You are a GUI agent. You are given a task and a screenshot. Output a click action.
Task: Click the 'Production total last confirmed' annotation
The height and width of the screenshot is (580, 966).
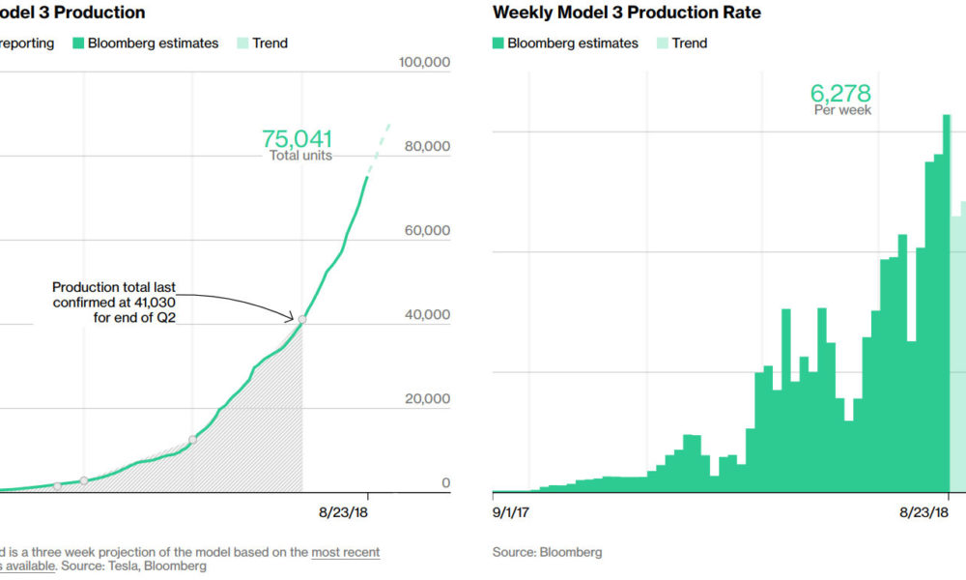(x=114, y=302)
